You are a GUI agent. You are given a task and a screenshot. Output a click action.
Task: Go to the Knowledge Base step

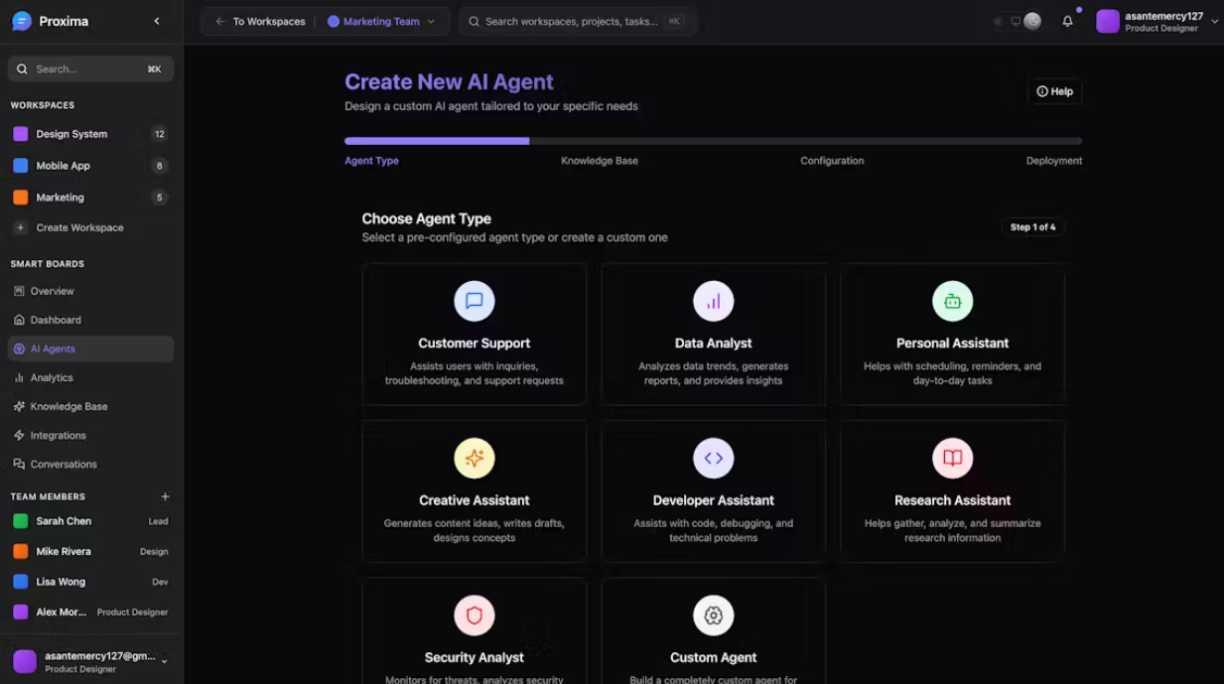600,161
